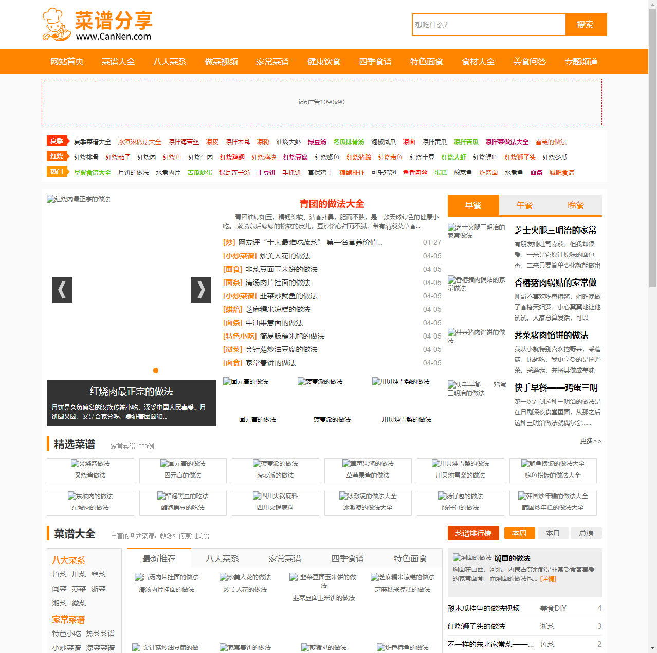Switch to the 晚餐 tab
Screen dimensions: 657x653
click(576, 205)
